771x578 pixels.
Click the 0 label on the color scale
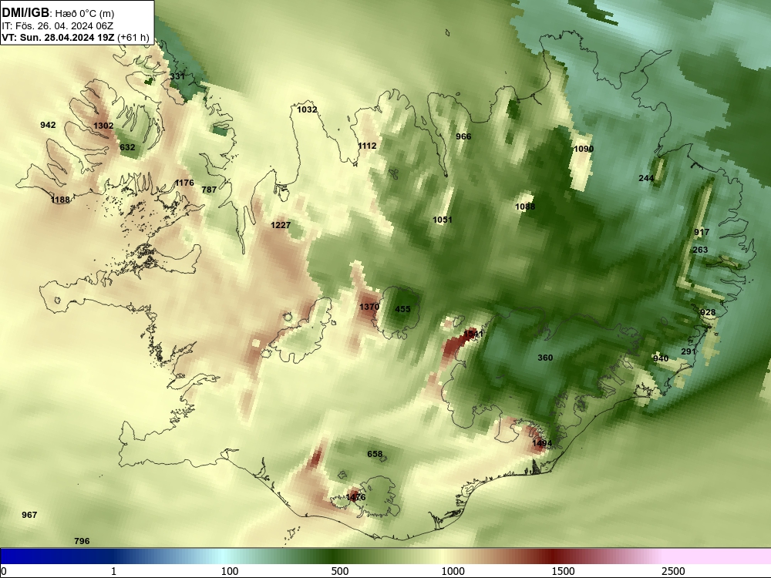5,570
